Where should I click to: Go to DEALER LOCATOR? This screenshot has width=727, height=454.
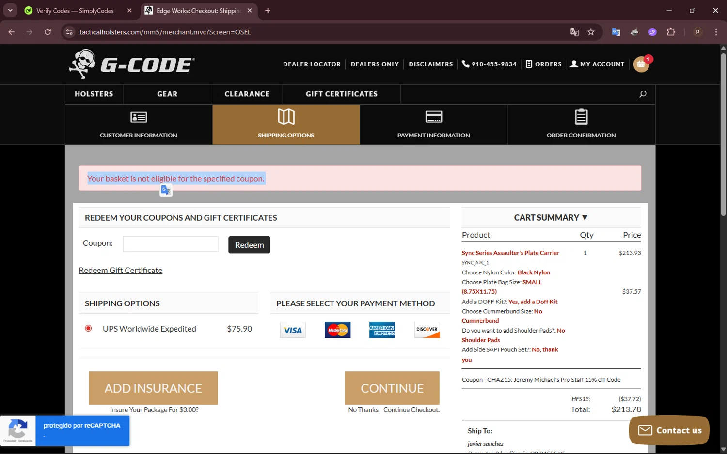[312, 64]
